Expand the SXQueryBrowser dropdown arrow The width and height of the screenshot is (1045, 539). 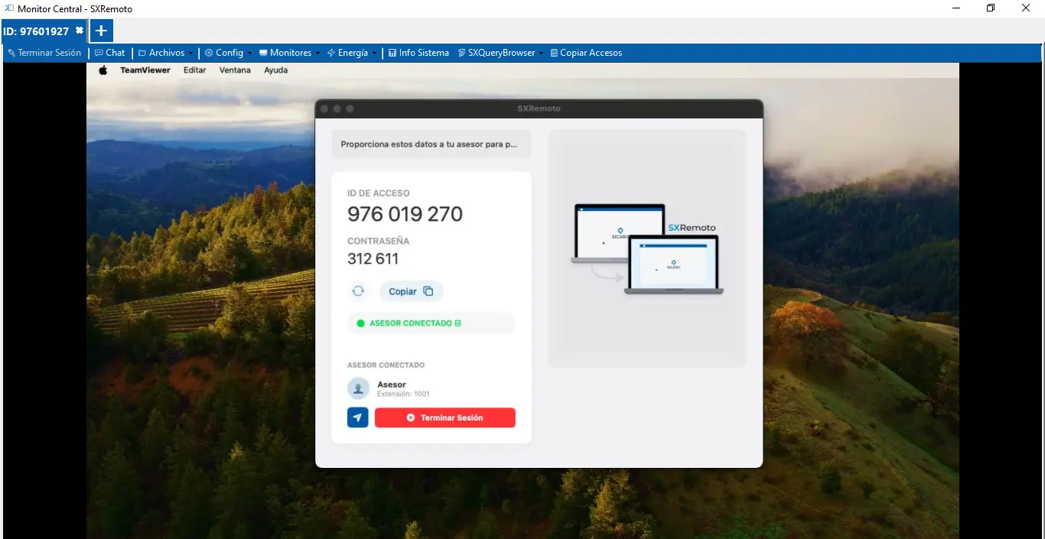tap(541, 54)
